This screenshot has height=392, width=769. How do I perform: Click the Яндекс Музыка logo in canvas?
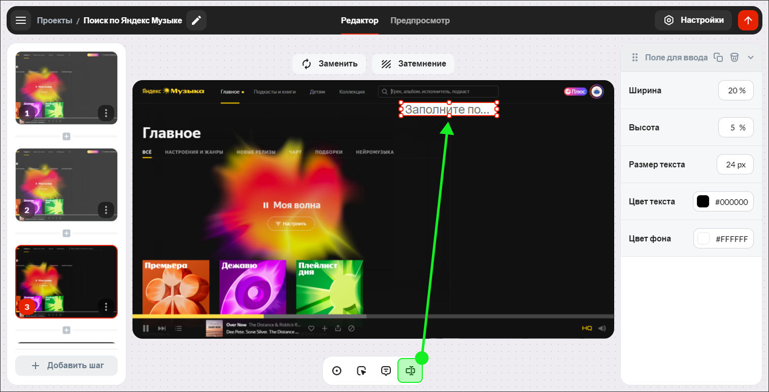173,91
